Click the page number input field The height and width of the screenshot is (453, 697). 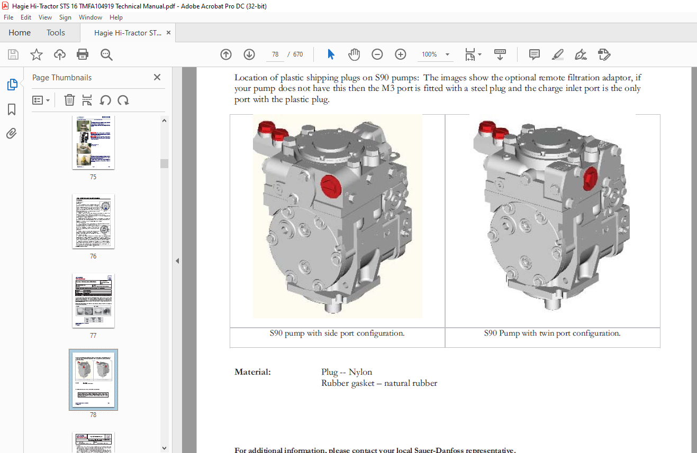(x=275, y=54)
